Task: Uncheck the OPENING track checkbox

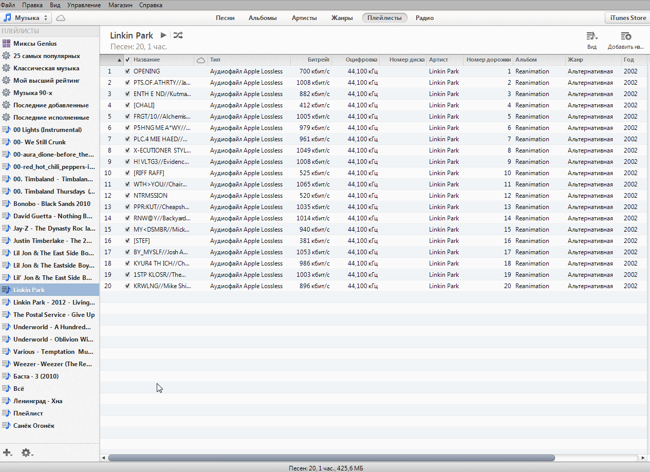Action: tap(127, 71)
